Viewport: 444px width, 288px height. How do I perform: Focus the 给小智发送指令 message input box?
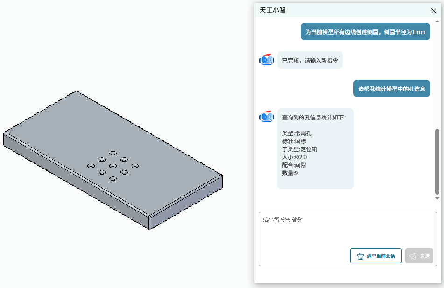[x=348, y=229]
